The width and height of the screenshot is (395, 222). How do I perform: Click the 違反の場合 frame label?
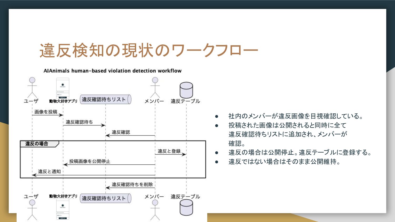coord(37,144)
